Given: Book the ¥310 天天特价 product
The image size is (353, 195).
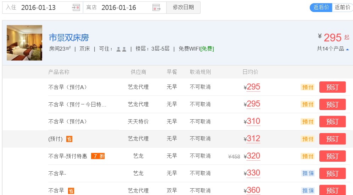Looking at the screenshot, I should pyautogui.click(x=332, y=122).
